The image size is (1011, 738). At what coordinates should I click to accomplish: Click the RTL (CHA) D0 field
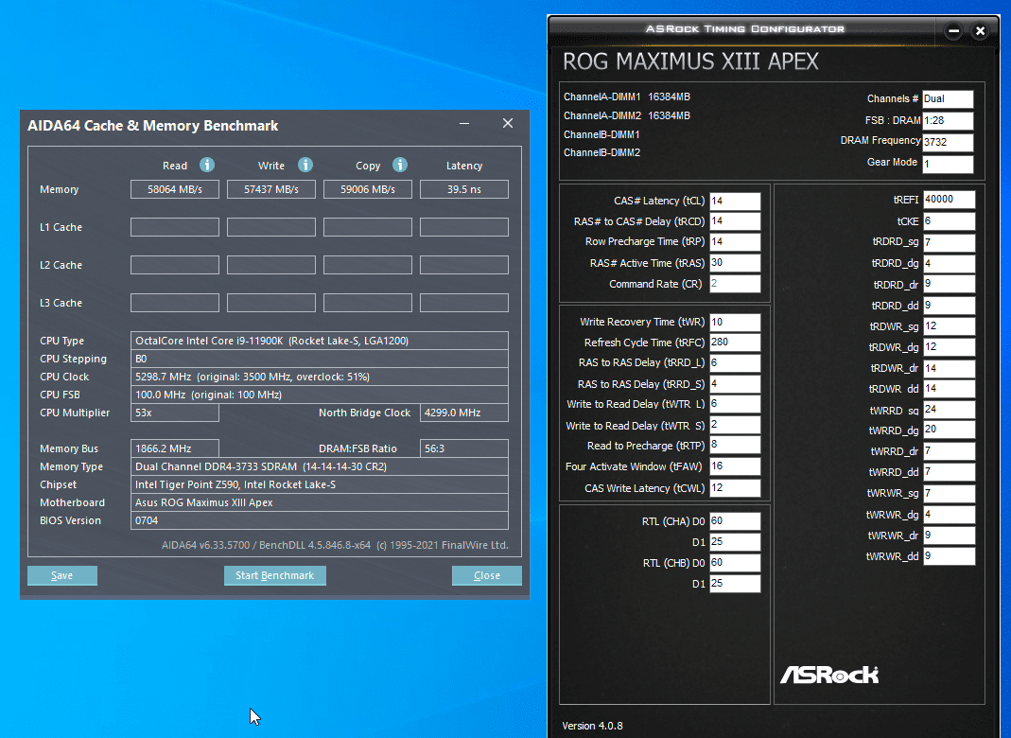(x=735, y=521)
